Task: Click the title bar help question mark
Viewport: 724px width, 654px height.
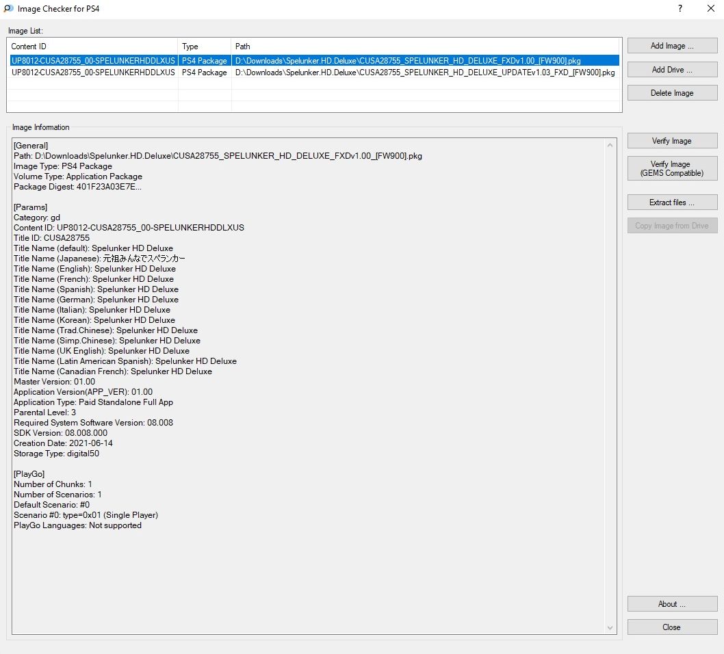Action: [680, 8]
